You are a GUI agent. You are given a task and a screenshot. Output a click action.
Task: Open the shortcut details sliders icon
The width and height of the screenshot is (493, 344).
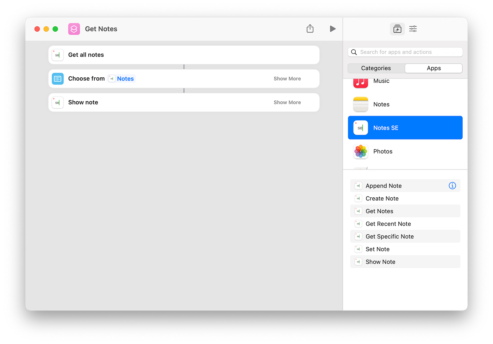pyautogui.click(x=413, y=29)
